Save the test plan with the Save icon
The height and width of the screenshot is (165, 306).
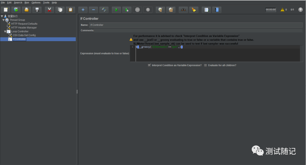coord(37,10)
